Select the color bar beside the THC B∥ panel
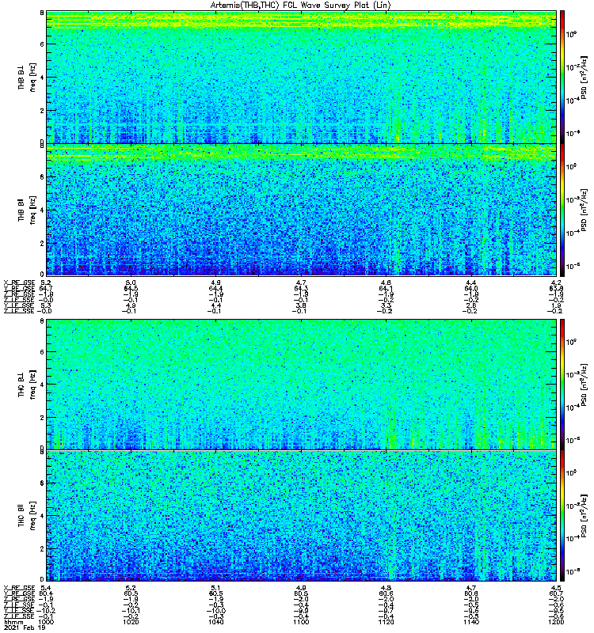 [x=562, y=516]
